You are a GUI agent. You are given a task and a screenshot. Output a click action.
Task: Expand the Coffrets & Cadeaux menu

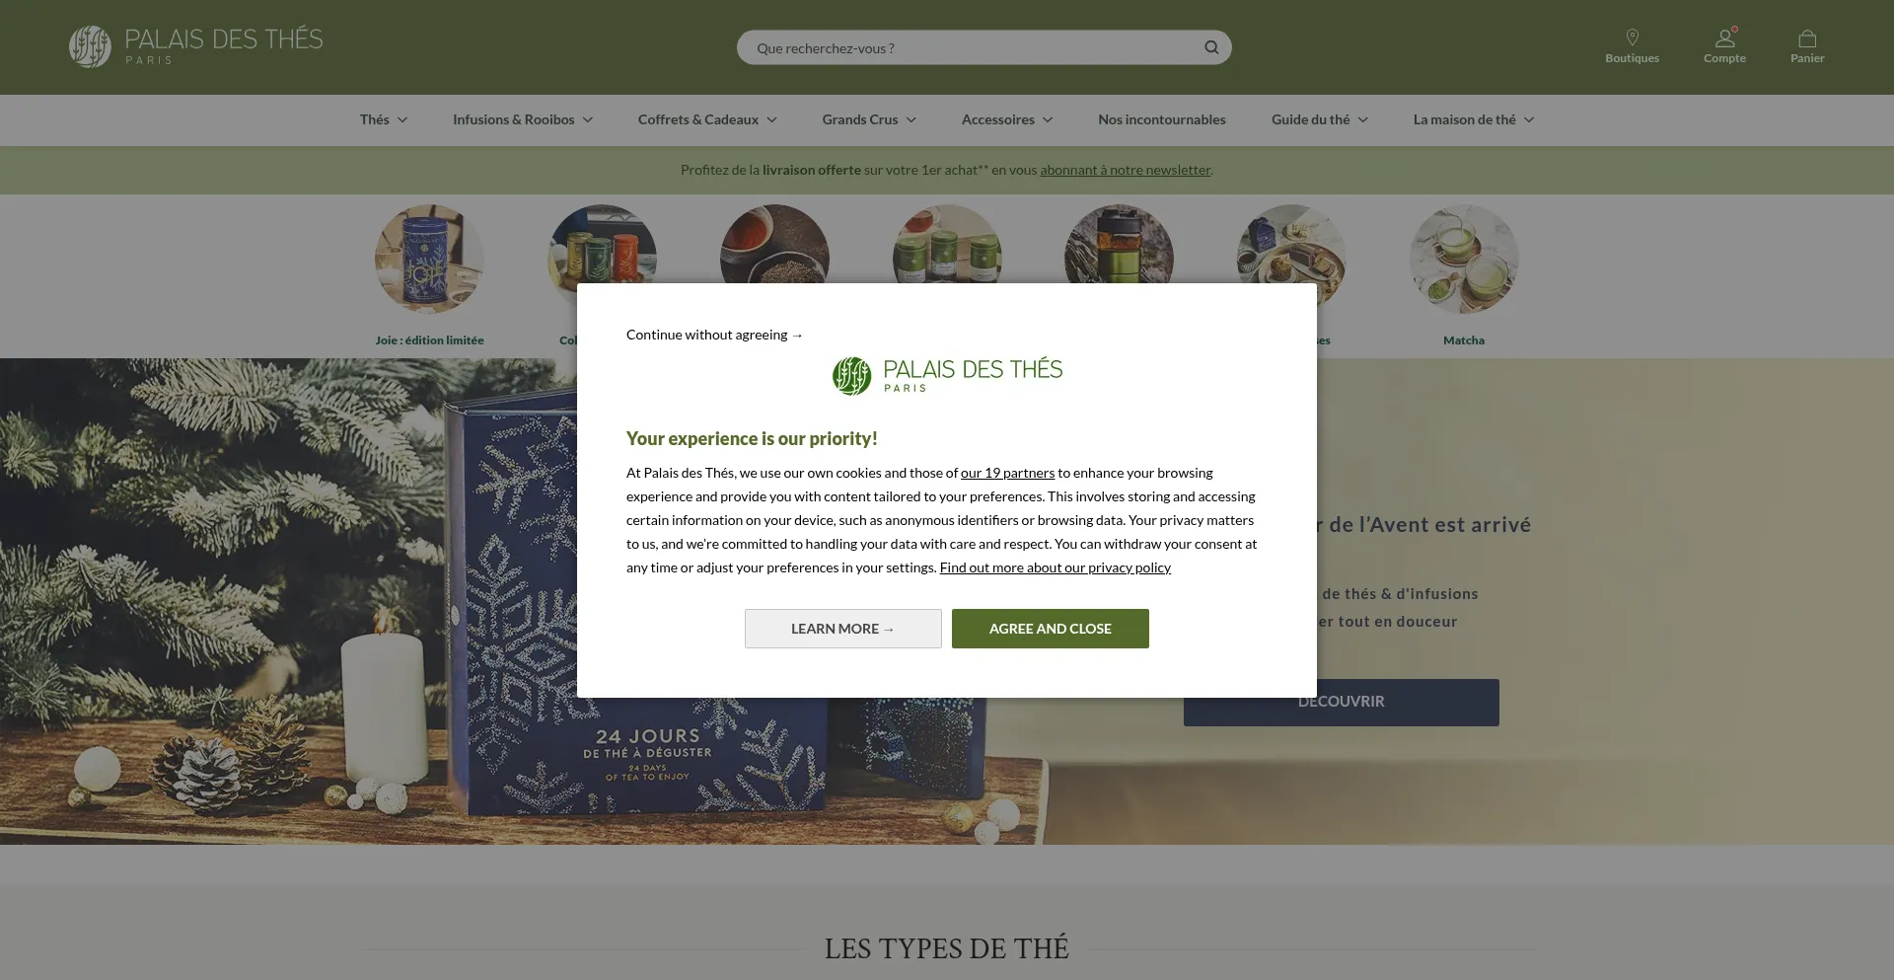(x=707, y=119)
